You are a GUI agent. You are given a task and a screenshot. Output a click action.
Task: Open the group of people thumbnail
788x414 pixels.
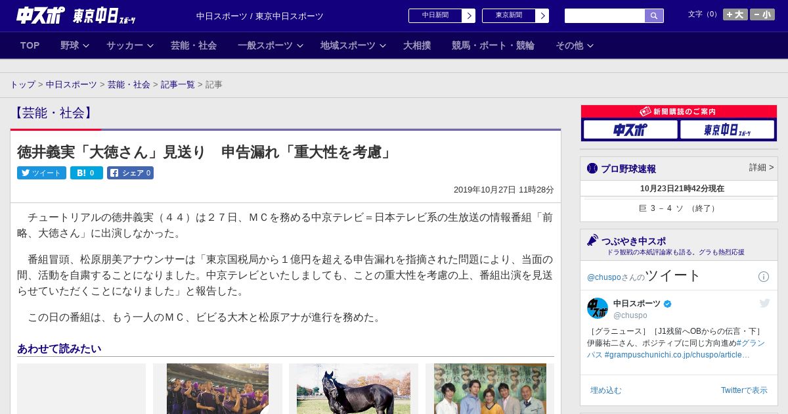click(490, 388)
